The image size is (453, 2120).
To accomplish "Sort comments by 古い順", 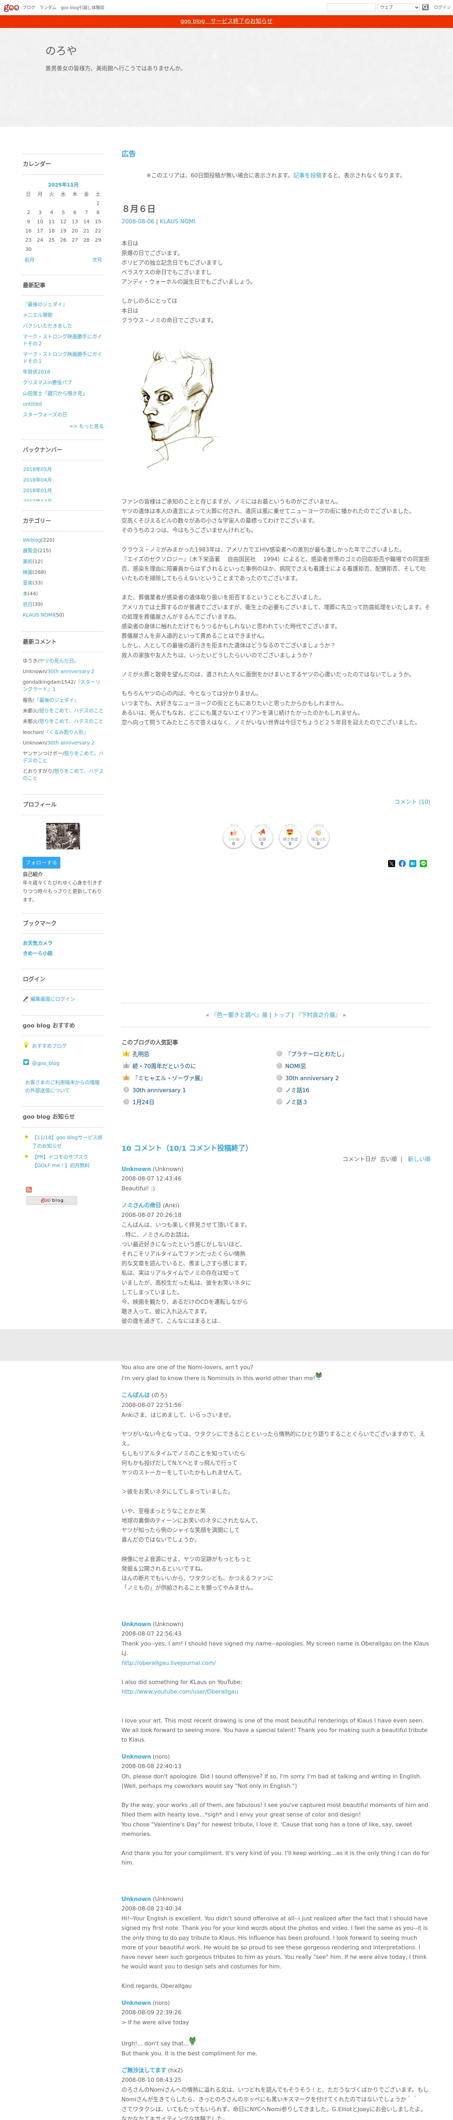I will [x=388, y=1159].
